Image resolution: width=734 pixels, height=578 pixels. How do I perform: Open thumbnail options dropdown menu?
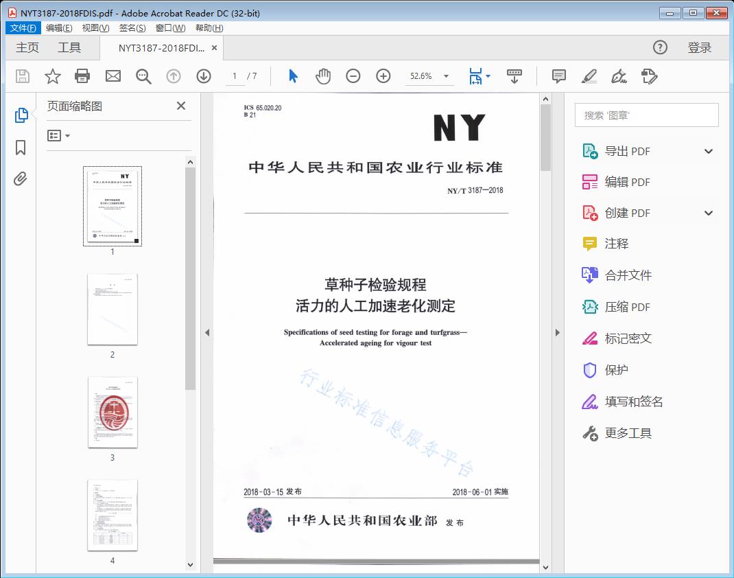[x=59, y=136]
